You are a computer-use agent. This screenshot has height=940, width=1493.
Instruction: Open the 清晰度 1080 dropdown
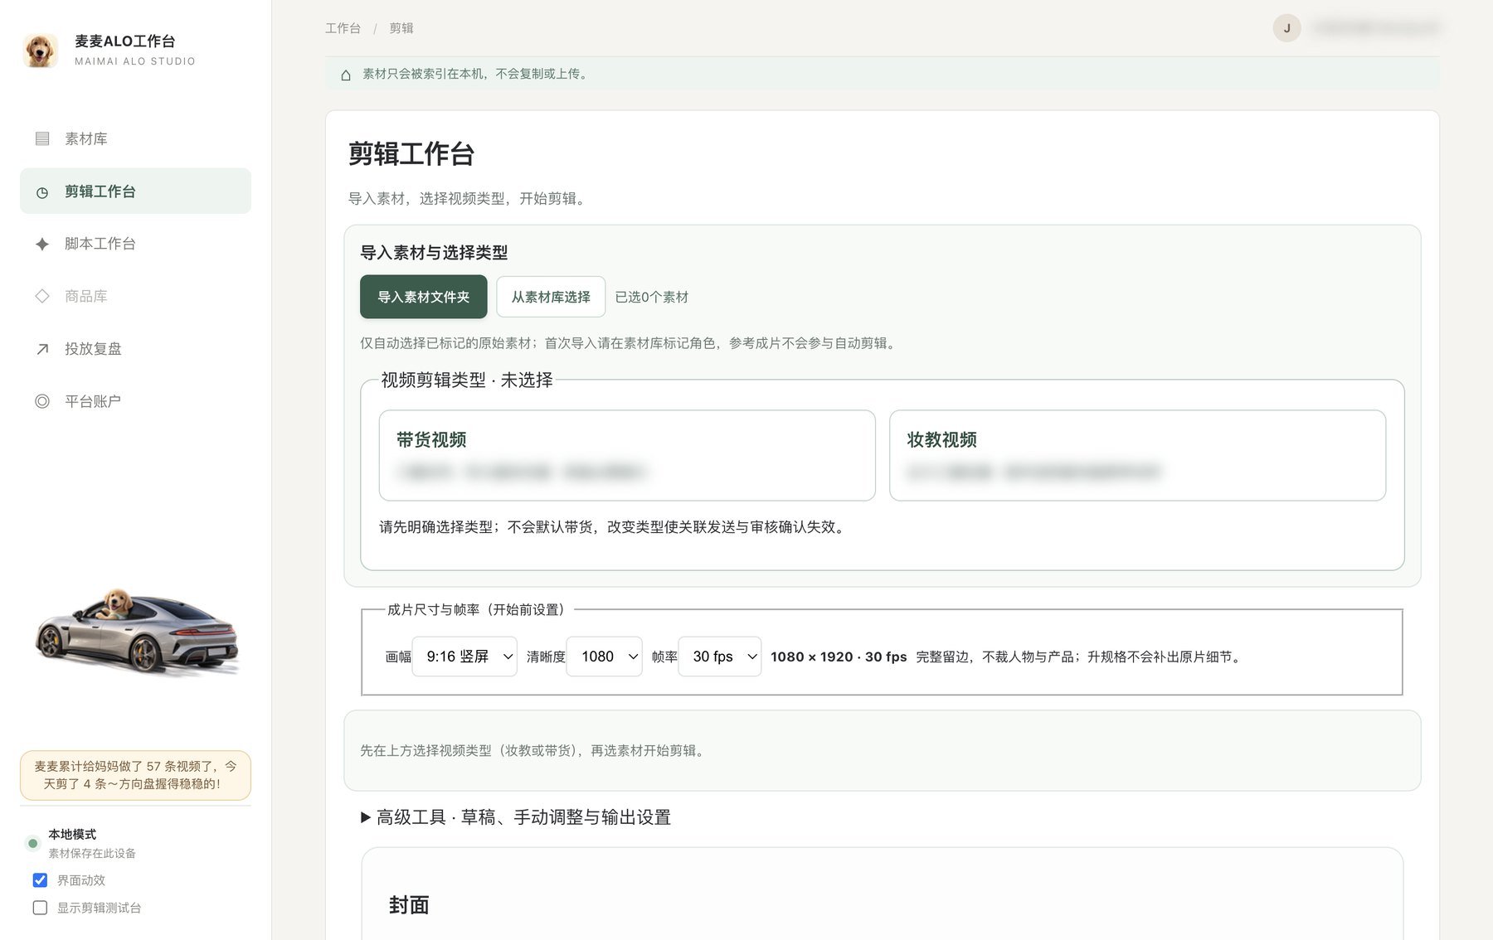pyautogui.click(x=604, y=657)
